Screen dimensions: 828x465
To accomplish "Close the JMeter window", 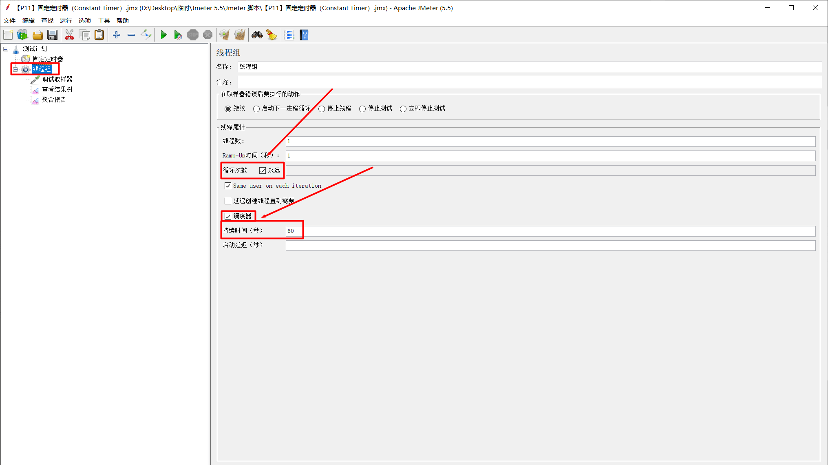I will (x=815, y=8).
